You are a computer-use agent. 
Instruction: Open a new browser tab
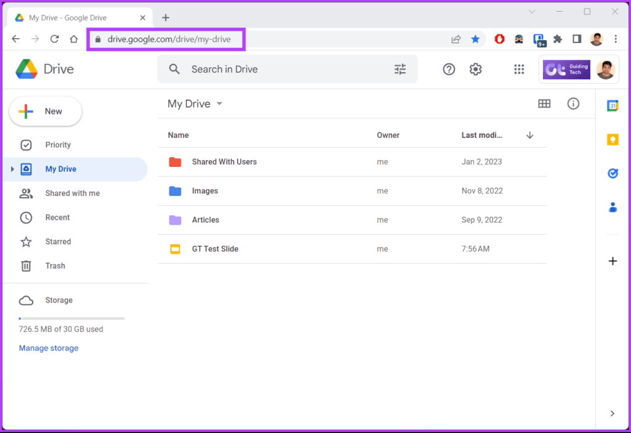point(165,18)
